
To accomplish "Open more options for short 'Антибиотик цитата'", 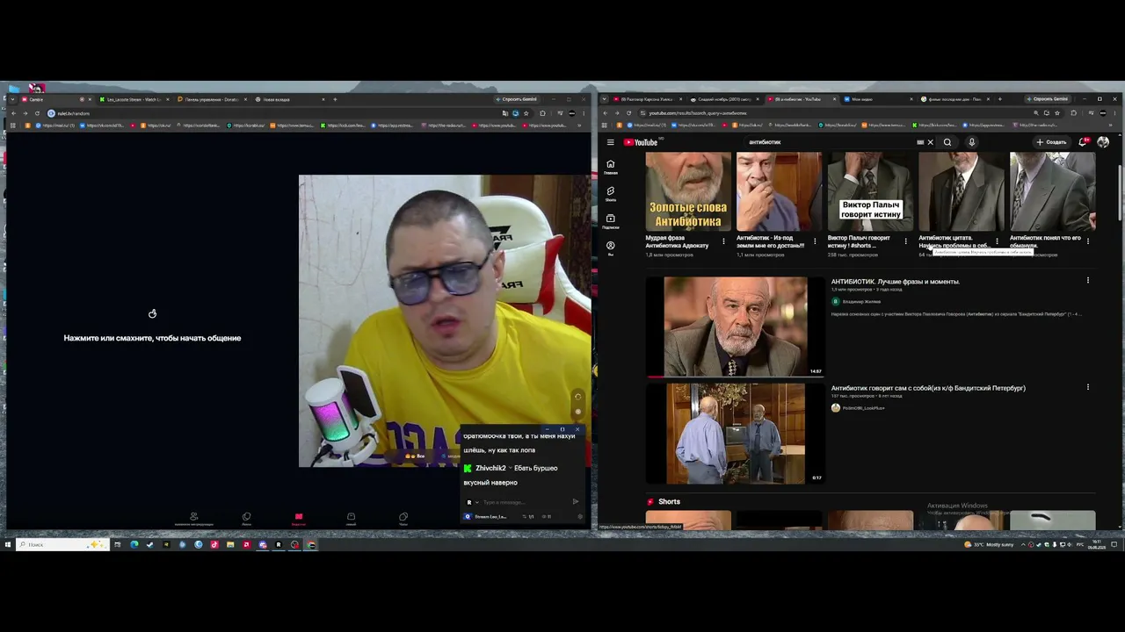I will click(997, 241).
